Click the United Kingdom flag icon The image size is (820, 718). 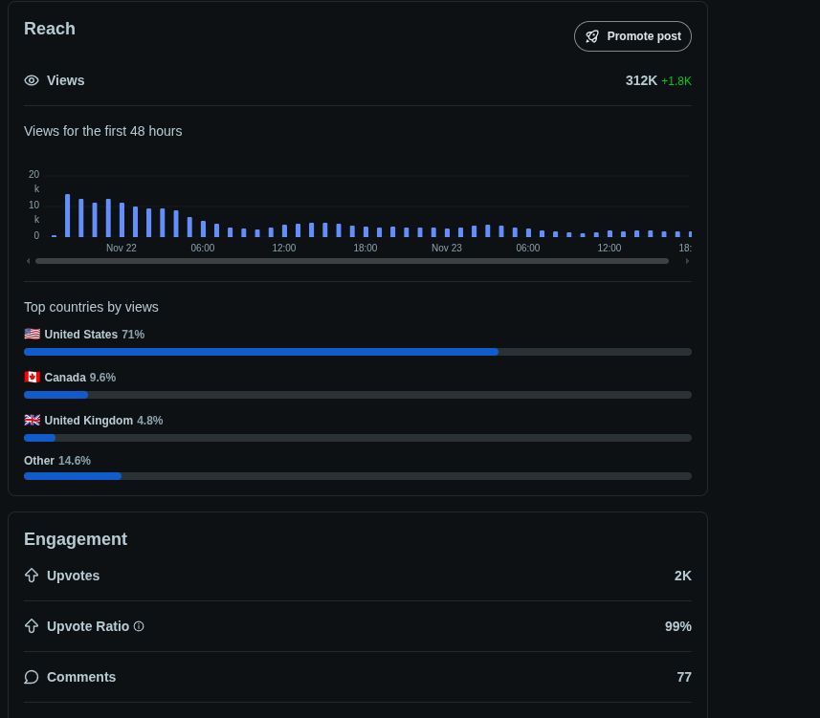tap(32, 420)
